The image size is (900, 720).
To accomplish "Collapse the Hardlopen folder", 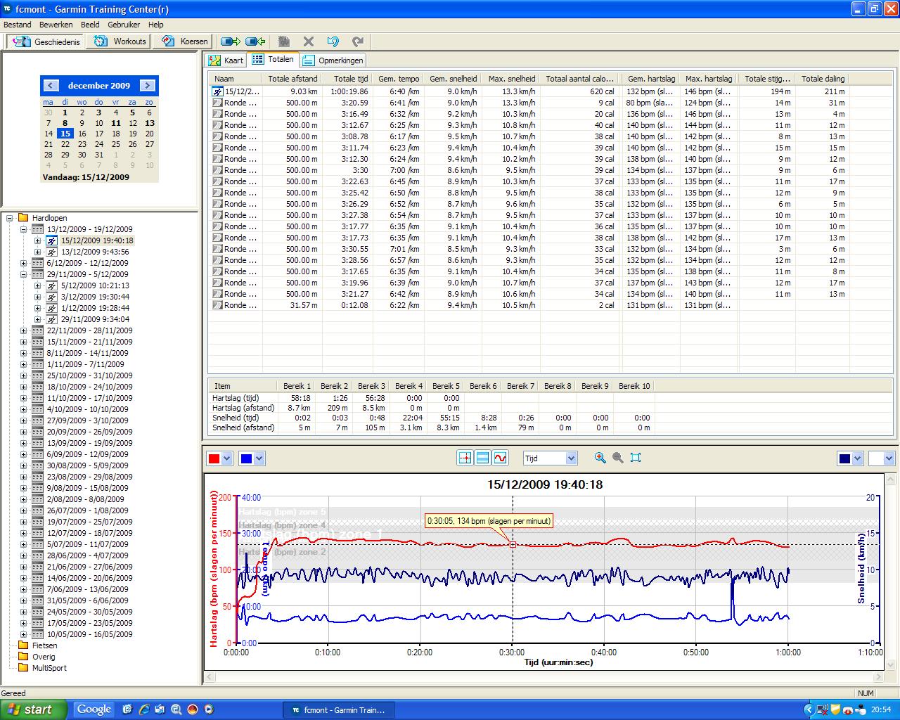I will click(x=9, y=218).
